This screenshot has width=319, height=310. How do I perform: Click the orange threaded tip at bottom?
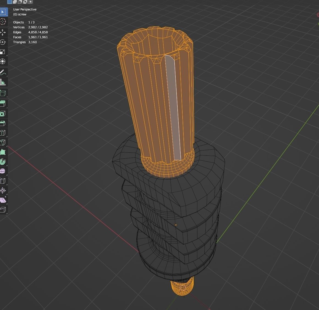point(182,287)
